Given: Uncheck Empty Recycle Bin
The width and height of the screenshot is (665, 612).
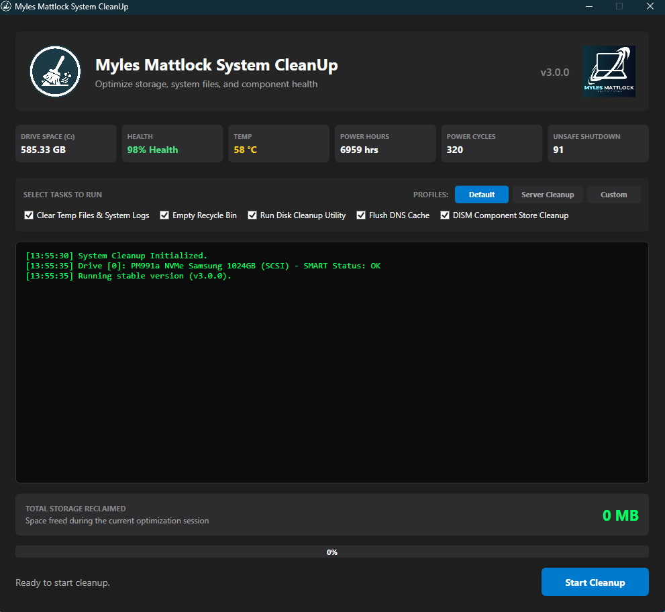Looking at the screenshot, I should 164,215.
